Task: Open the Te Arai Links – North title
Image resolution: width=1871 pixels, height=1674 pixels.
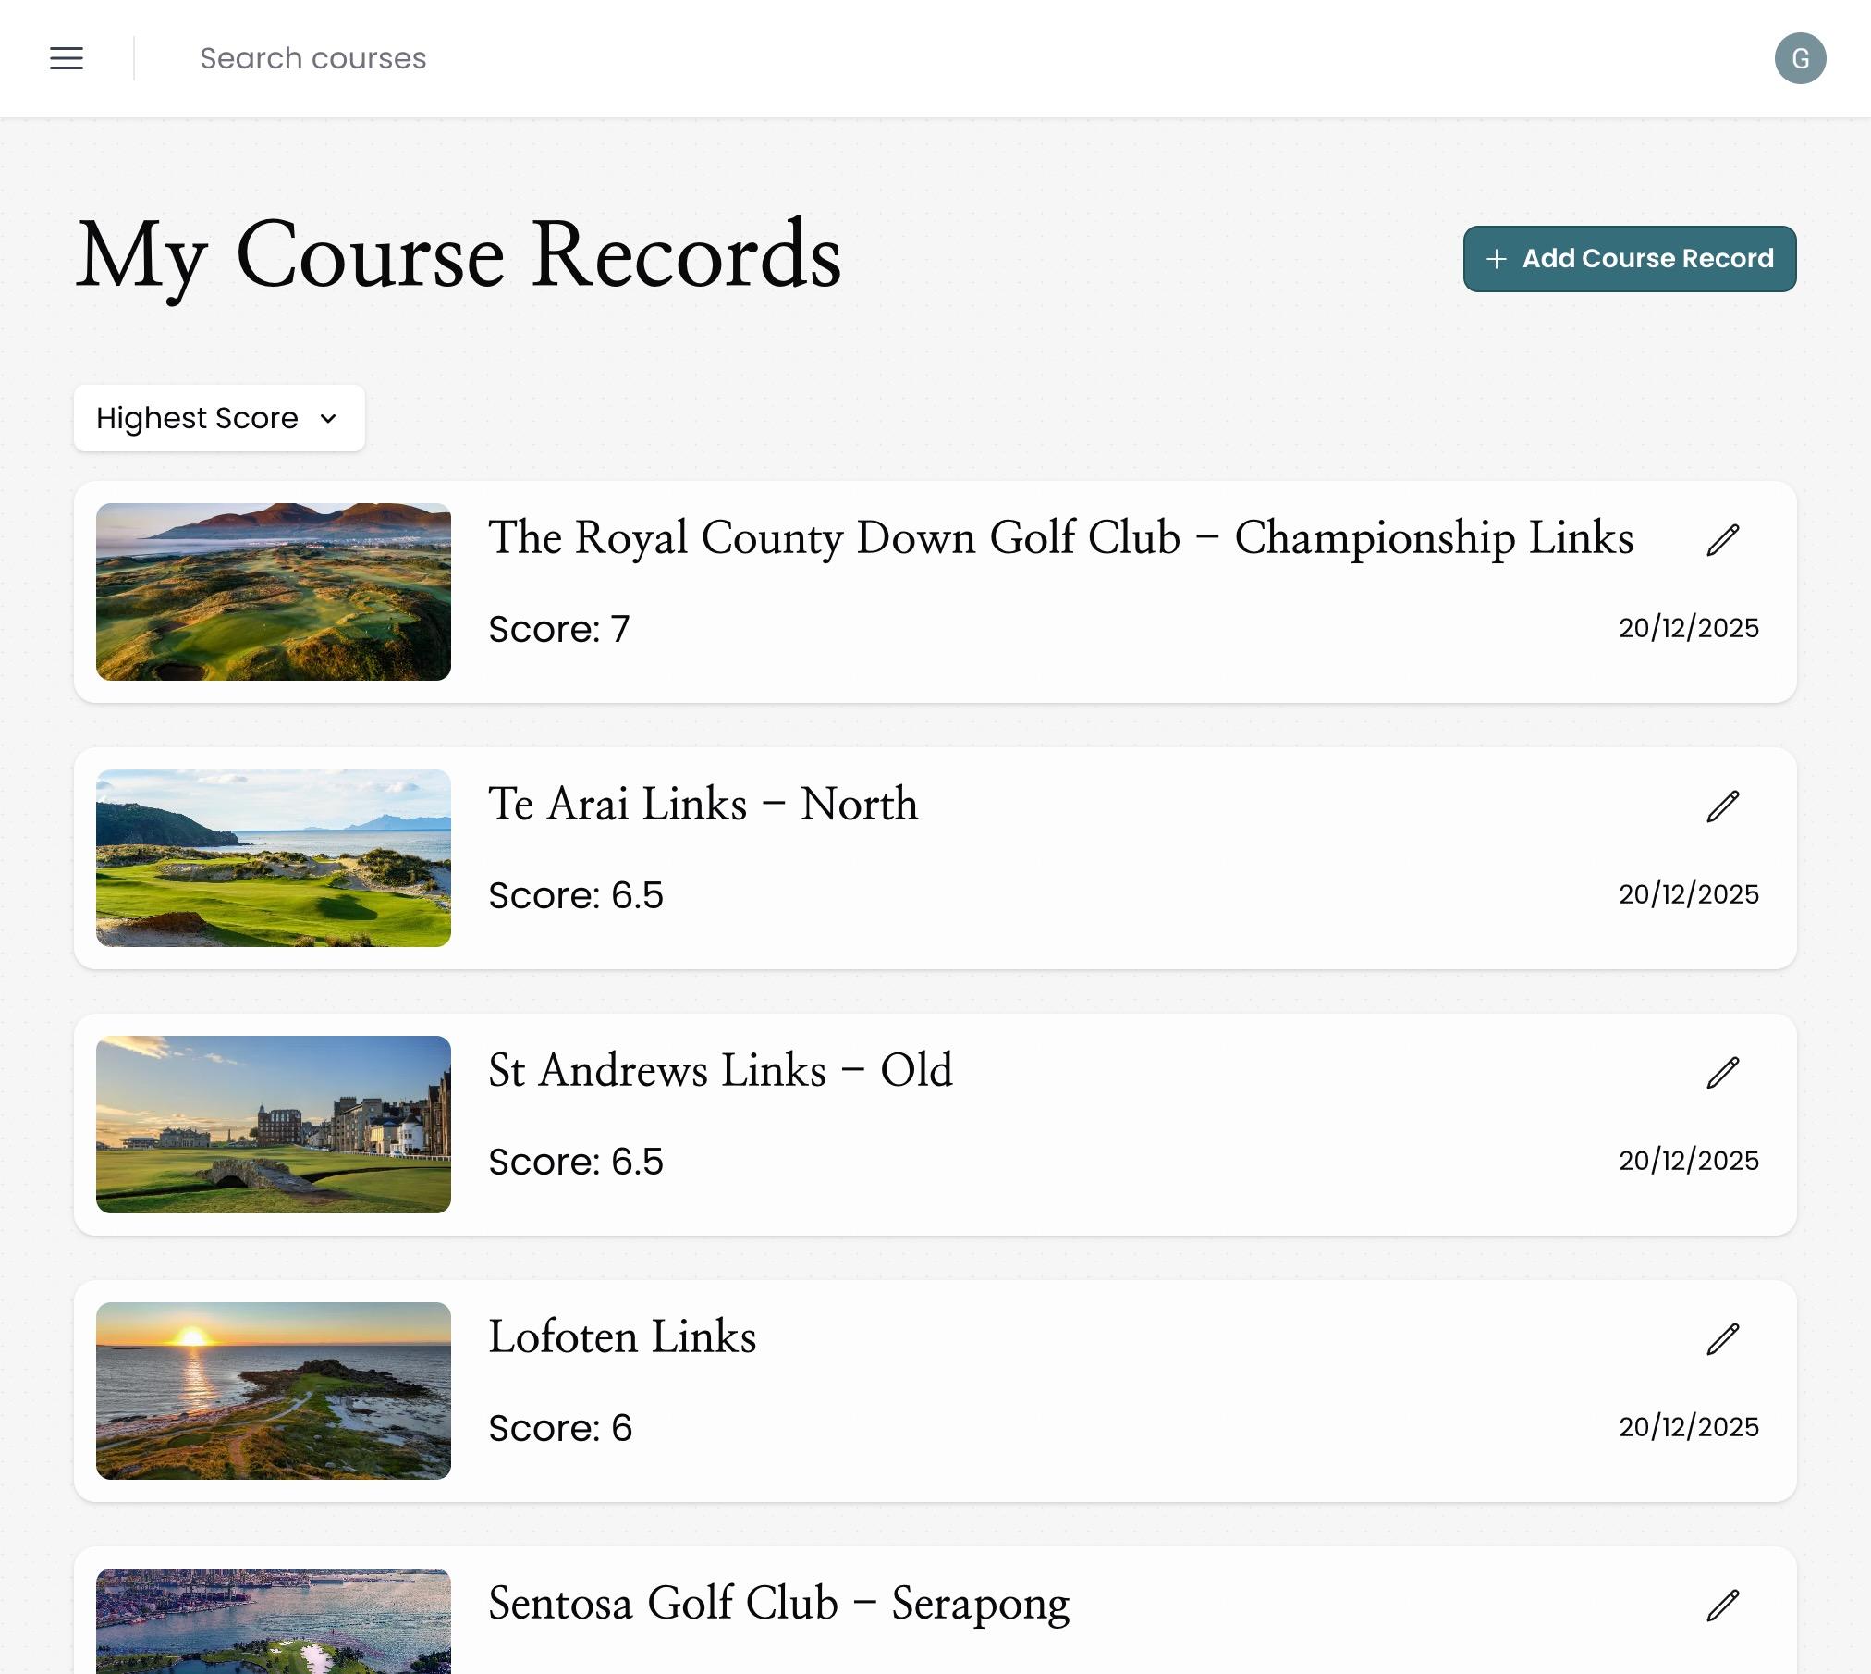Action: coord(703,805)
